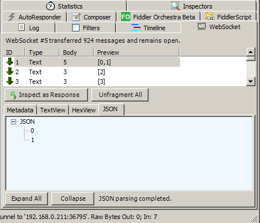Sort messages by ID column header
This screenshot has height=223, width=260.
pos(14,52)
